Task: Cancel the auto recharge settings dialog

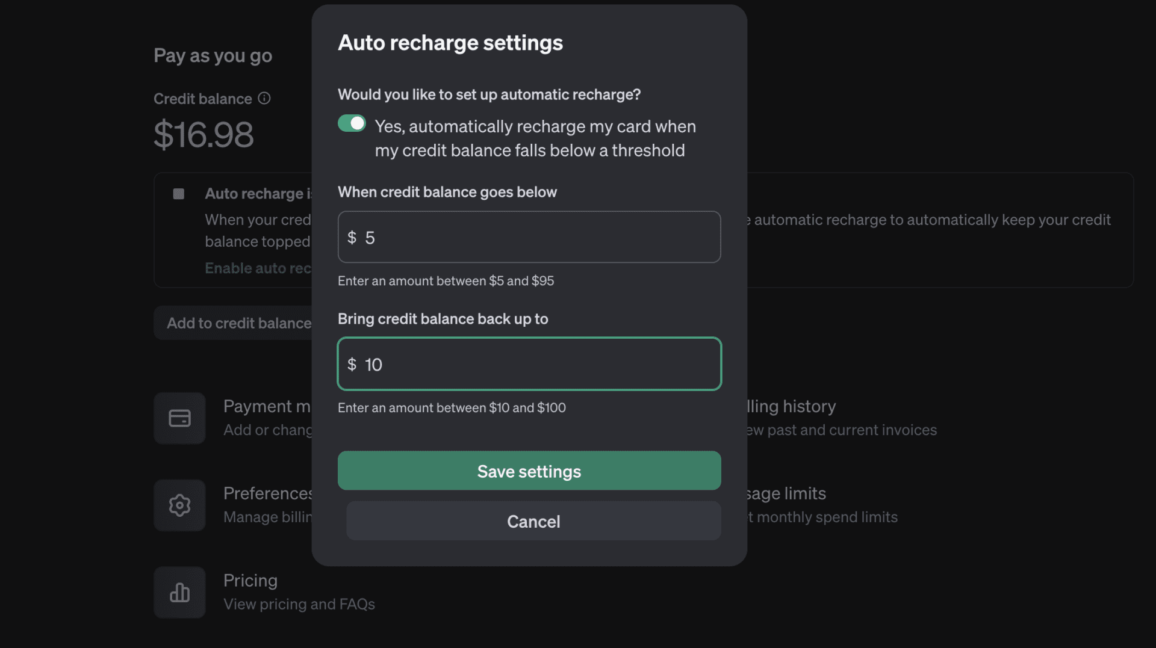Action: (x=533, y=521)
